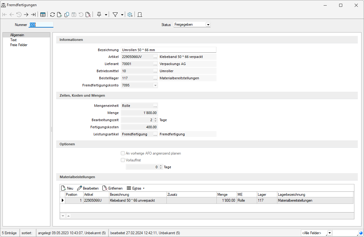Click Neu to add material
The image size is (364, 237).
[67, 188]
